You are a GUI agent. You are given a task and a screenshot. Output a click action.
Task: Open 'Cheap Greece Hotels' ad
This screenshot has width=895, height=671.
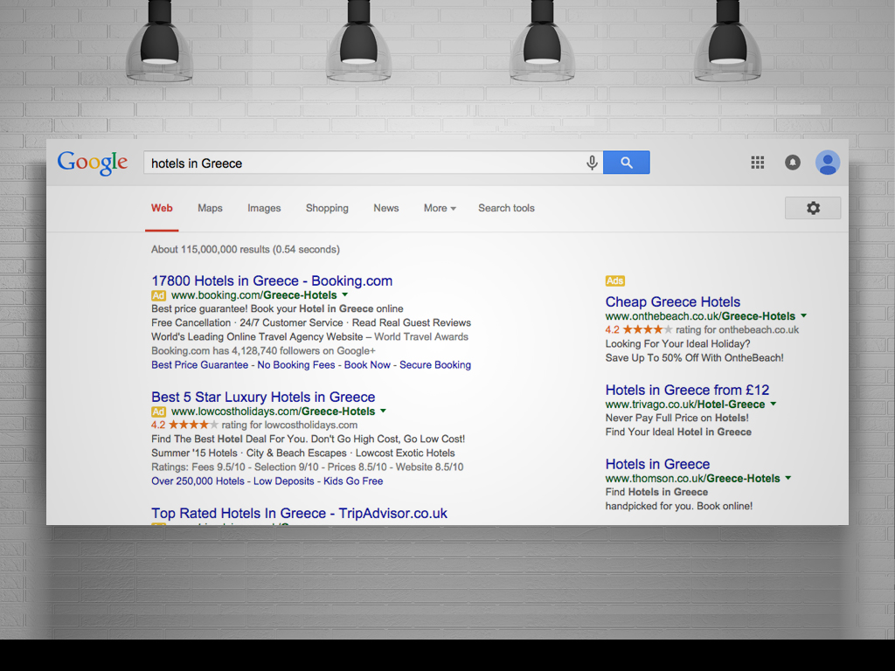(672, 301)
